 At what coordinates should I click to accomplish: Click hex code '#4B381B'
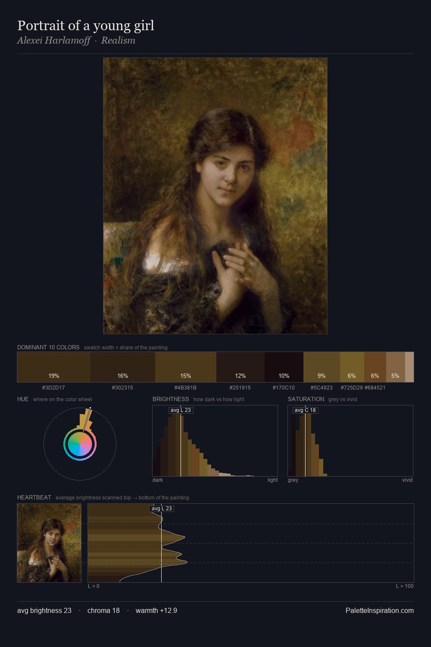click(x=185, y=388)
